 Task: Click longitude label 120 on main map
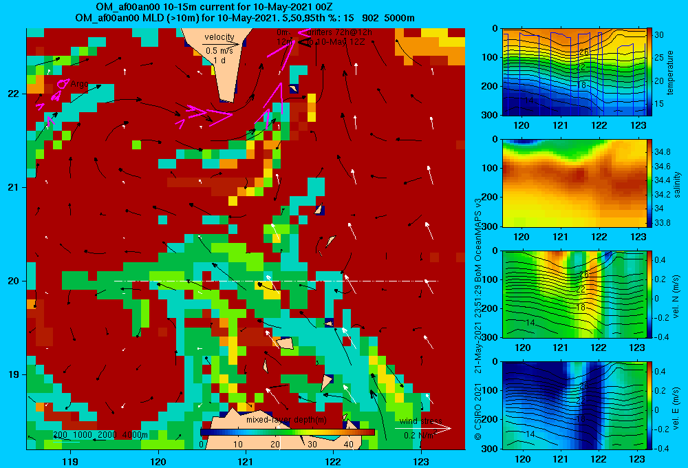(x=158, y=461)
